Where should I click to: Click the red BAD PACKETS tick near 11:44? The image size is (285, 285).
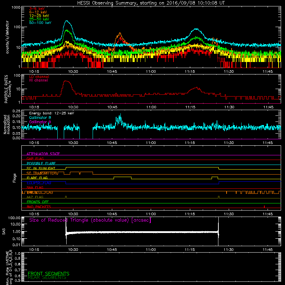tap(264, 207)
